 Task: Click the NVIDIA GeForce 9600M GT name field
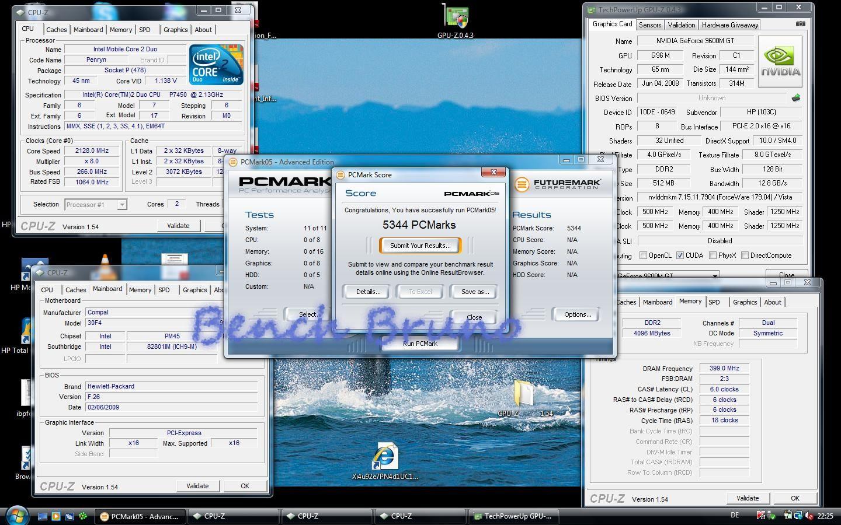695,41
